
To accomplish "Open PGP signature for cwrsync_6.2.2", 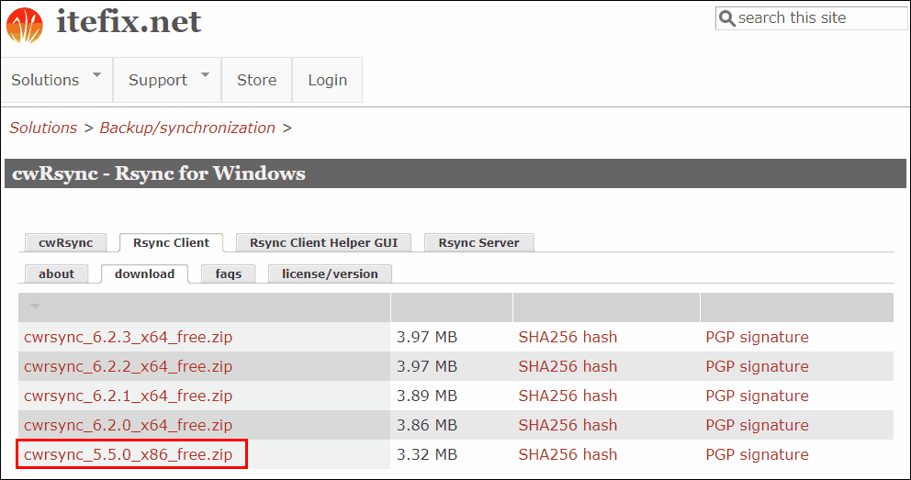I will [757, 367].
